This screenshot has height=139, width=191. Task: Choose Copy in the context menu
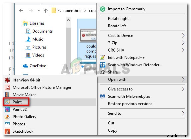tap(113, 130)
